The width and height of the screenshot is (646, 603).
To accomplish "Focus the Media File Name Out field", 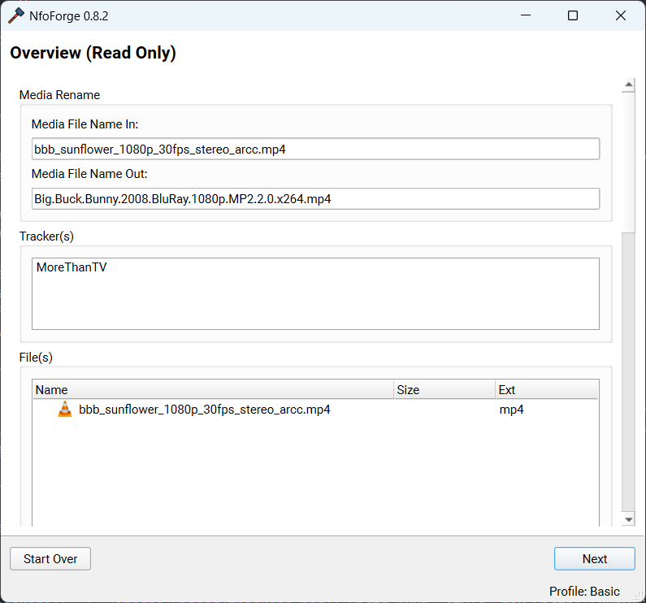I will point(315,198).
